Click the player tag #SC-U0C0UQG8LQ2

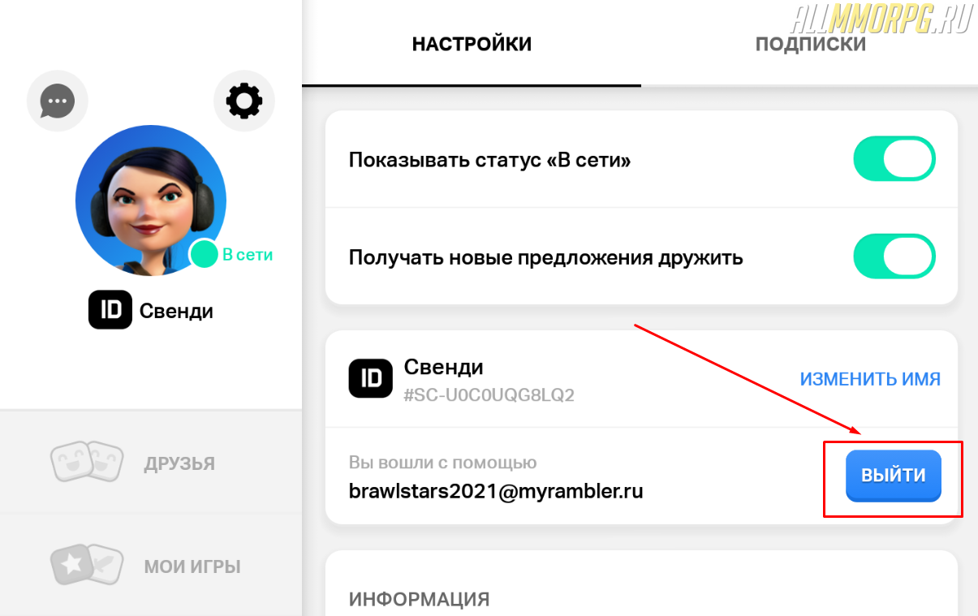tap(489, 396)
